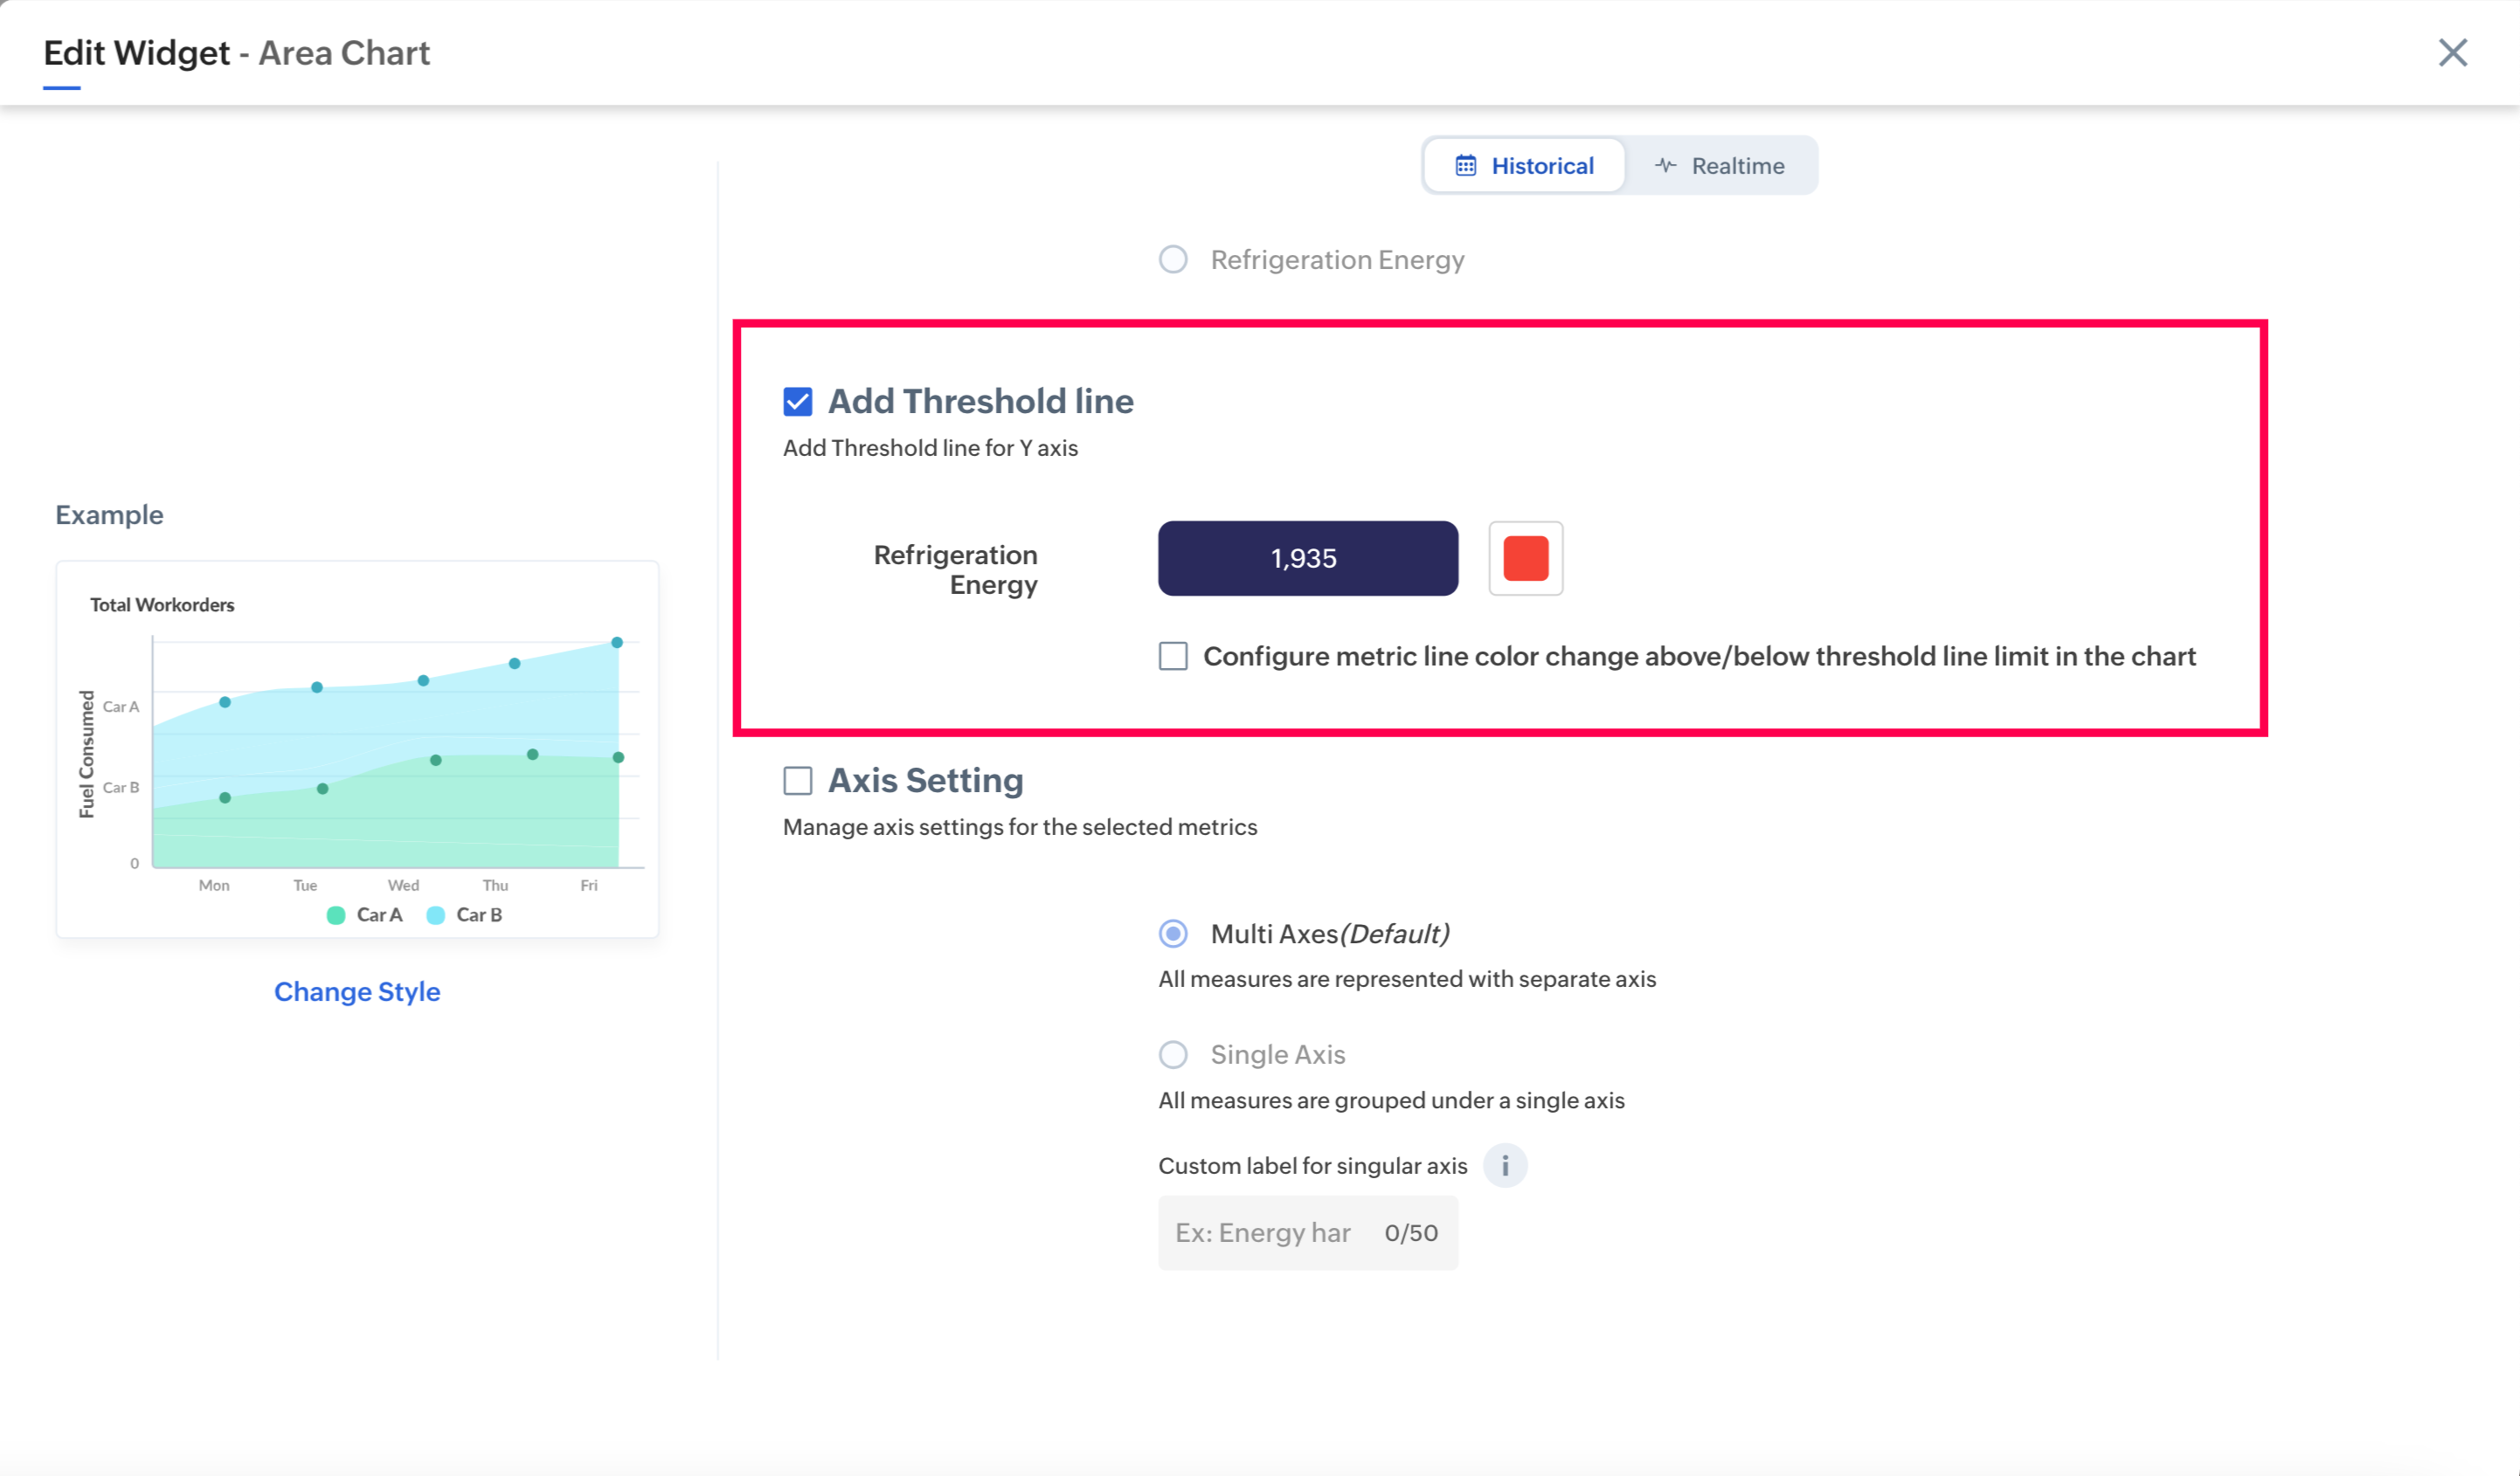Click the calendar icon on Historical tab
Viewport: 2520px width, 1476px height.
click(x=1465, y=166)
